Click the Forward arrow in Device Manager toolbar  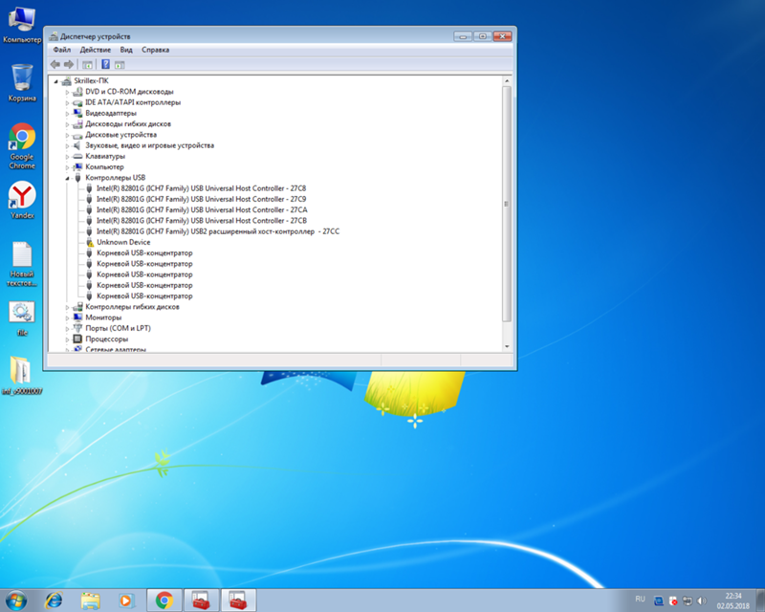click(69, 64)
